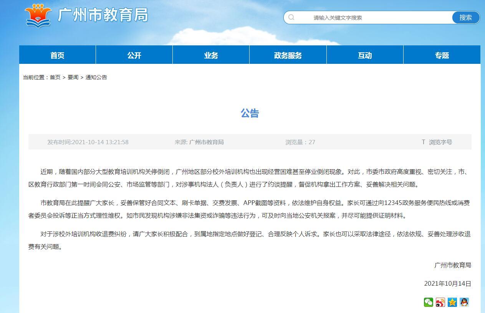Go to 要闻 in breadcrumb
The width and height of the screenshot is (485, 313).
pyautogui.click(x=73, y=77)
